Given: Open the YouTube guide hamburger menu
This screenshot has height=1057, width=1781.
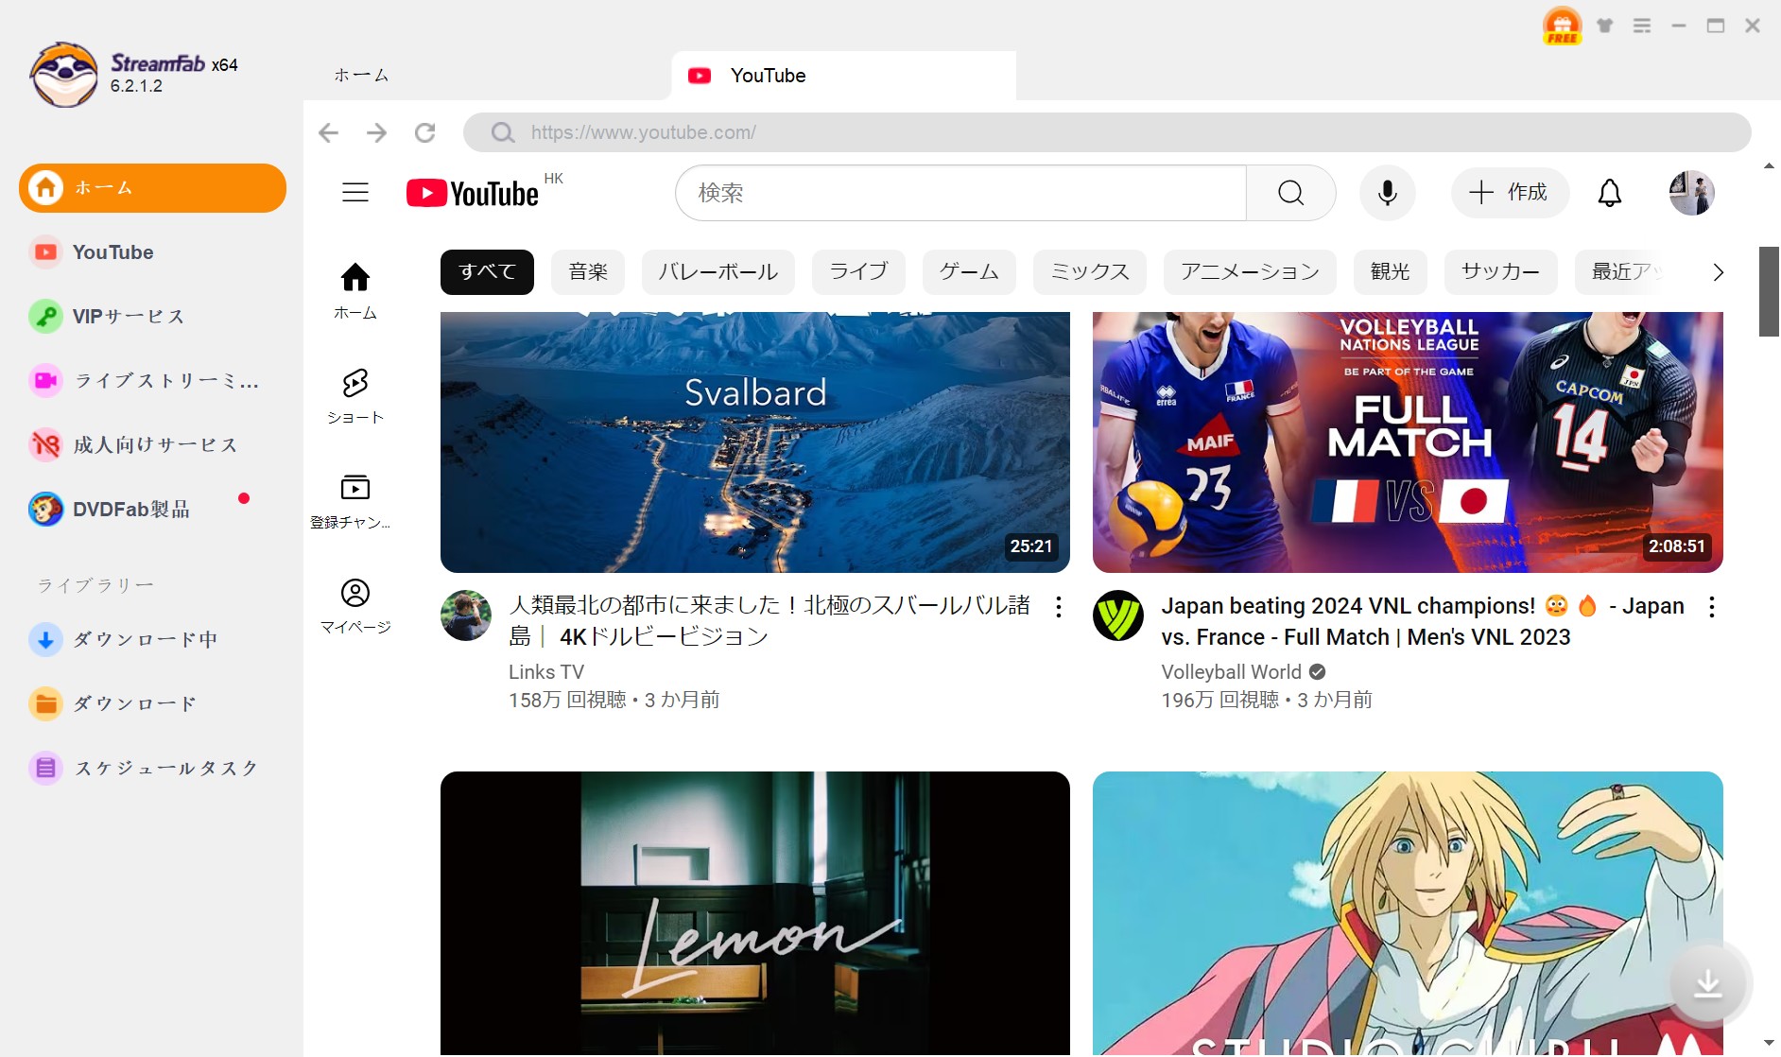Looking at the screenshot, I should (x=355, y=193).
